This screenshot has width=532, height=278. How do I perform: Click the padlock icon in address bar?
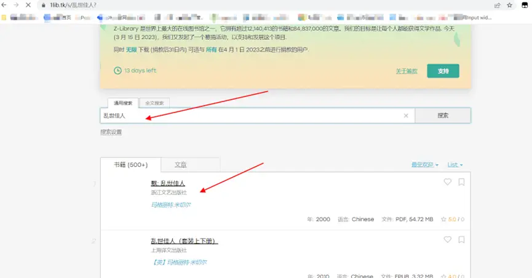[x=44, y=5]
